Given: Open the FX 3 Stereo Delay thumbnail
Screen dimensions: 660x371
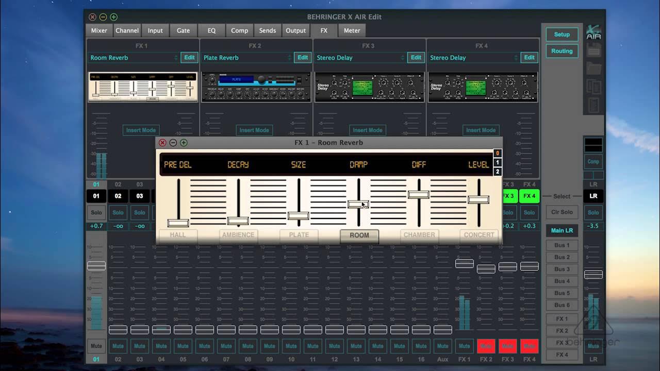Looking at the screenshot, I should pos(369,87).
